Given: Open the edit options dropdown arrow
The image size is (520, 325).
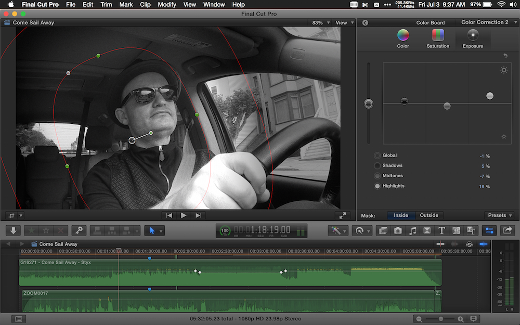Looking at the screenshot, I should pos(137,230).
